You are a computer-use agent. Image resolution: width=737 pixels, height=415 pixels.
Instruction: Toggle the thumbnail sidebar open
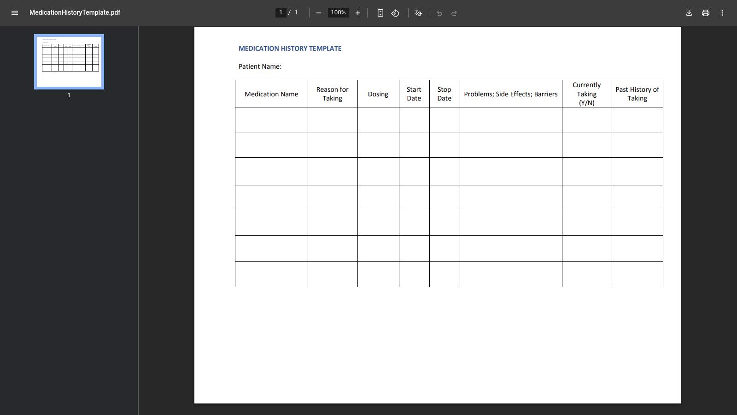(15, 13)
